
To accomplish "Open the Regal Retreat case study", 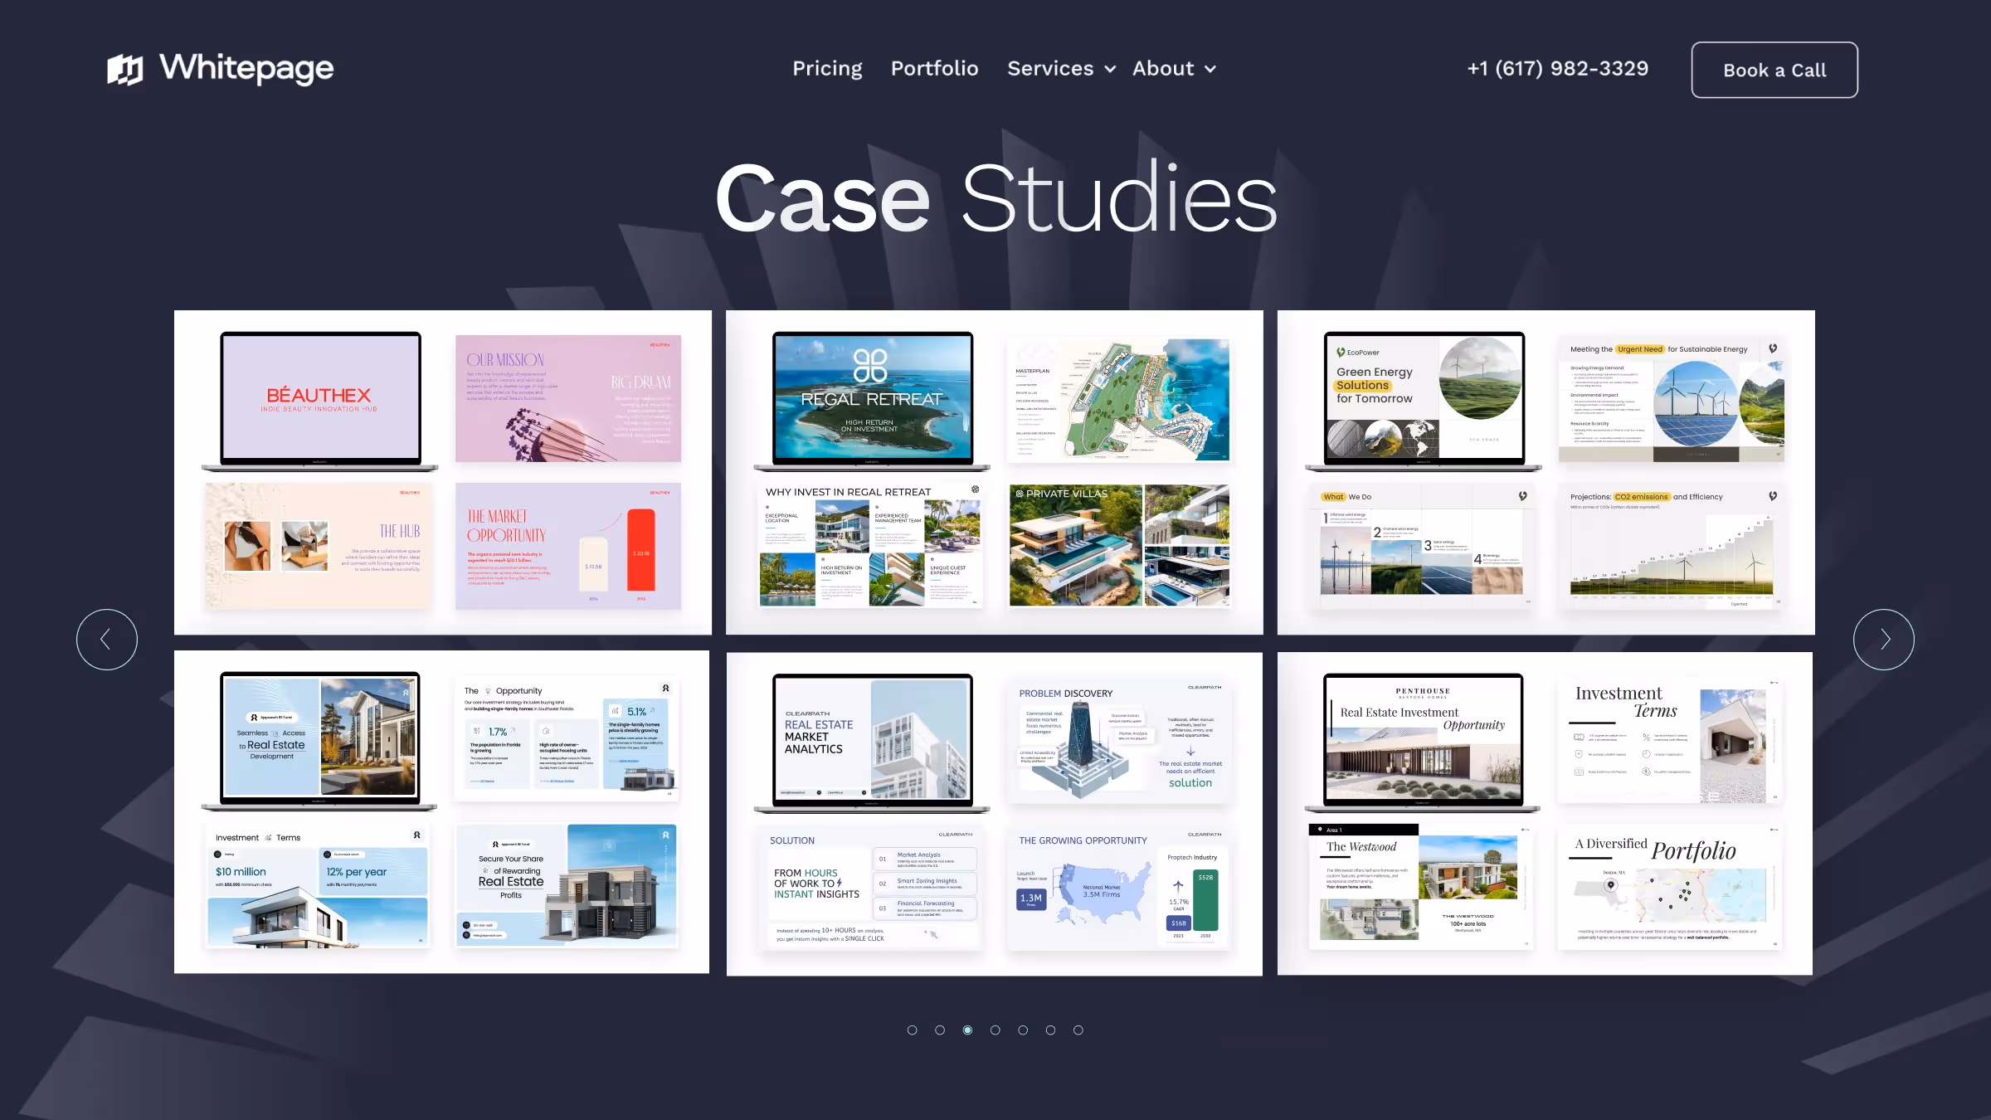I will coord(994,472).
